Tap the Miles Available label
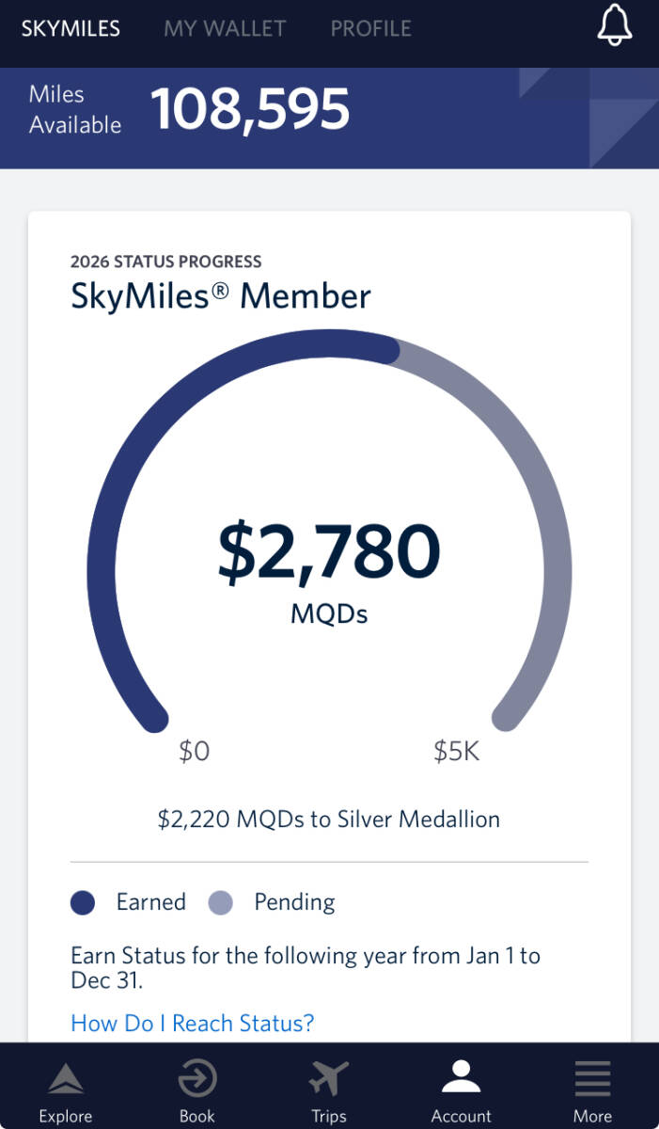Viewport: 659px width, 1129px height. click(x=75, y=109)
